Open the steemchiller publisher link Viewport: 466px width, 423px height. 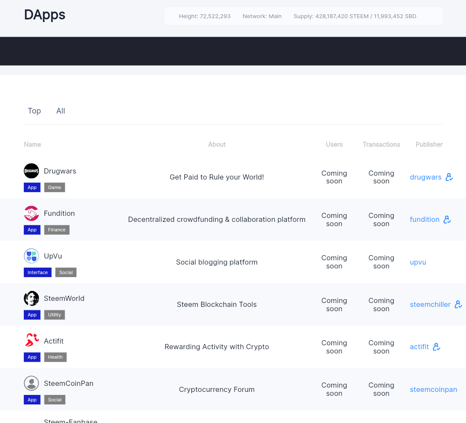[x=430, y=304]
